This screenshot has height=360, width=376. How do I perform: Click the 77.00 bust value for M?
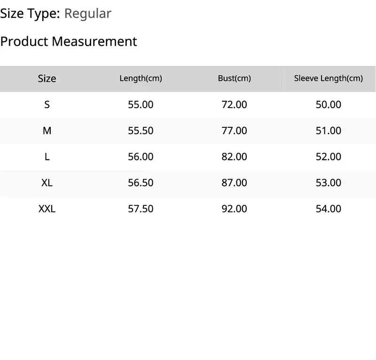click(x=235, y=131)
